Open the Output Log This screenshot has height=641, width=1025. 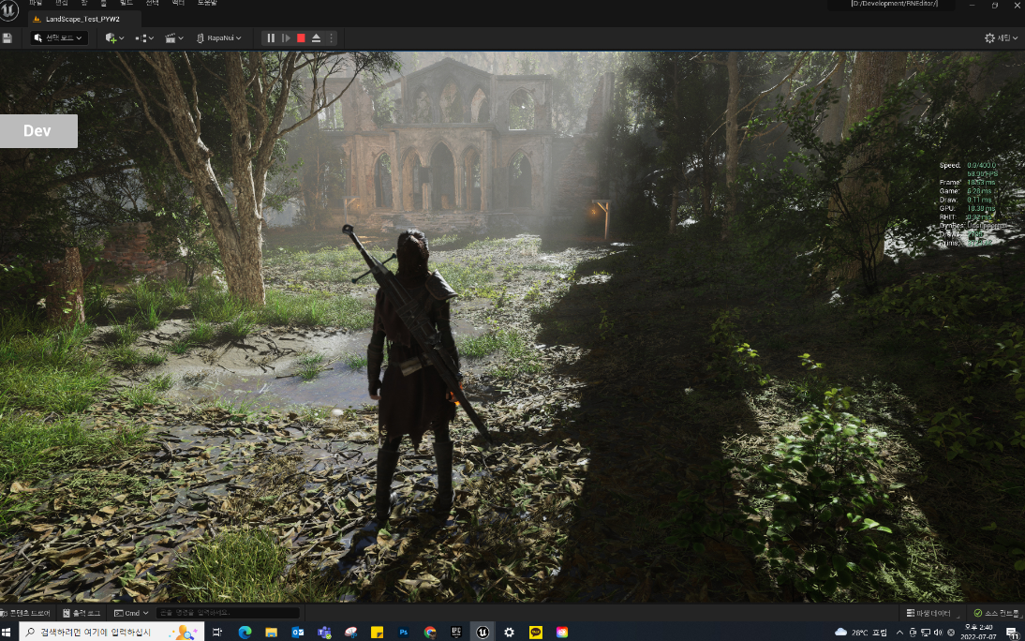tap(82, 613)
